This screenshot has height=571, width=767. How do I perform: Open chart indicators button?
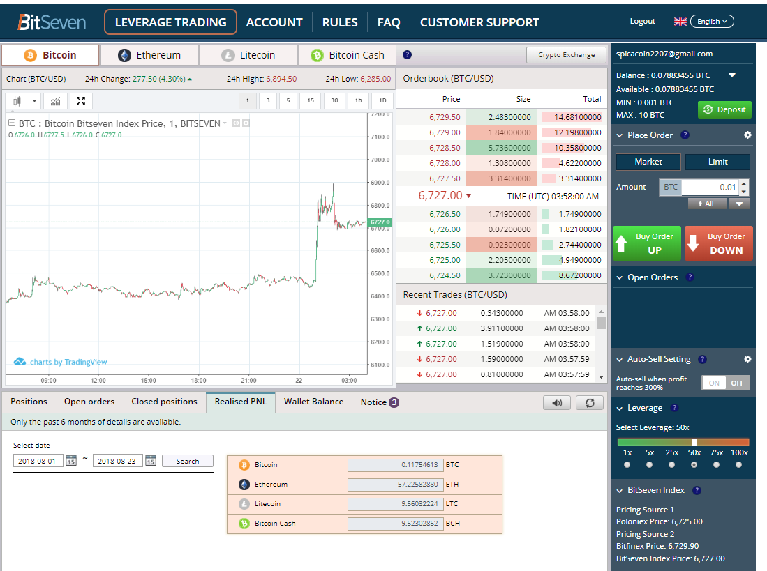(55, 101)
